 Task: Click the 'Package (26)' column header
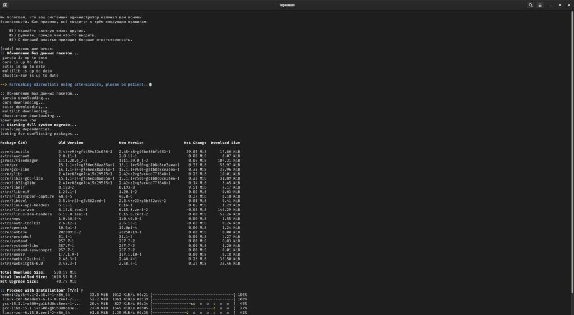point(13,143)
